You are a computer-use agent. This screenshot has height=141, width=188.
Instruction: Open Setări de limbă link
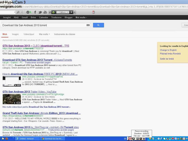click(x=167, y=59)
